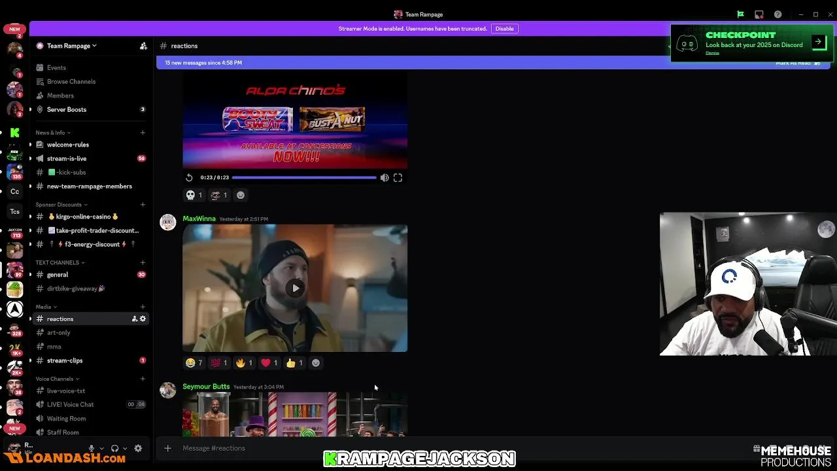Seek in the Alpa Chino's video progress bar
Viewport: 837px width, 471px height.
pyautogui.click(x=304, y=177)
